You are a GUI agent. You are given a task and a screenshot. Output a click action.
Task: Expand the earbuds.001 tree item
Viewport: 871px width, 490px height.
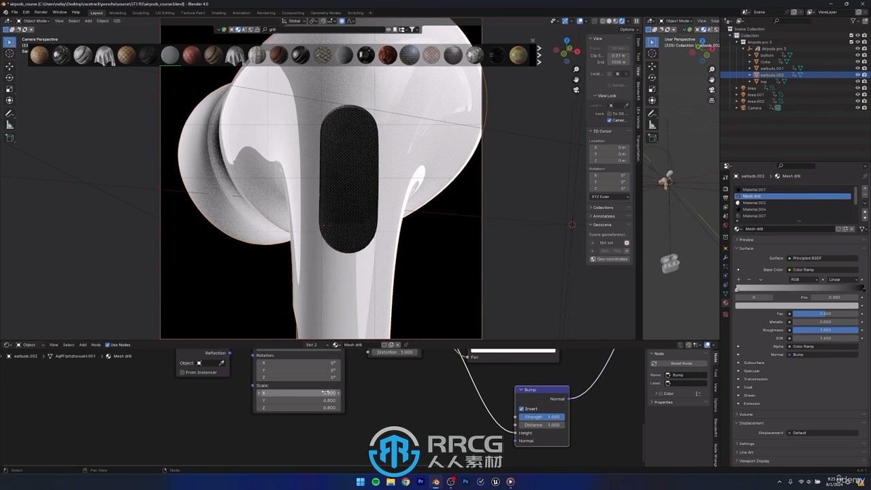coord(749,68)
